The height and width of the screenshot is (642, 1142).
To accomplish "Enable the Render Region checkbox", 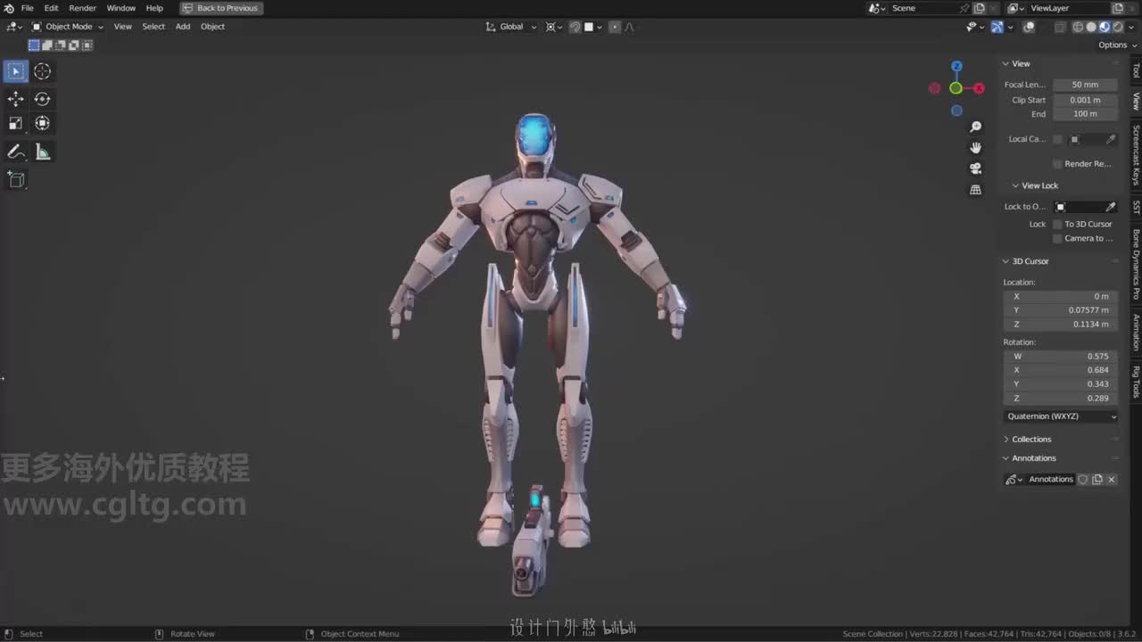I will tap(1058, 164).
